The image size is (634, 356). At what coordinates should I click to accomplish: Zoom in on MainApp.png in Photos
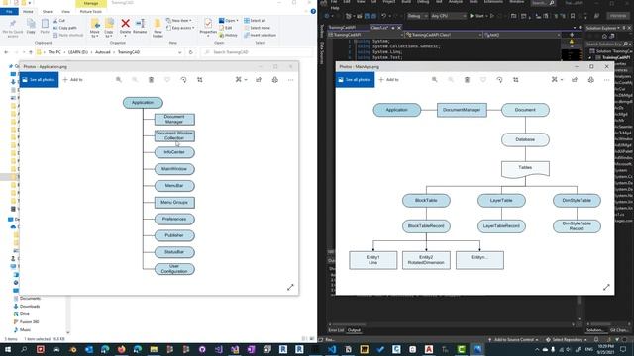pos(434,80)
